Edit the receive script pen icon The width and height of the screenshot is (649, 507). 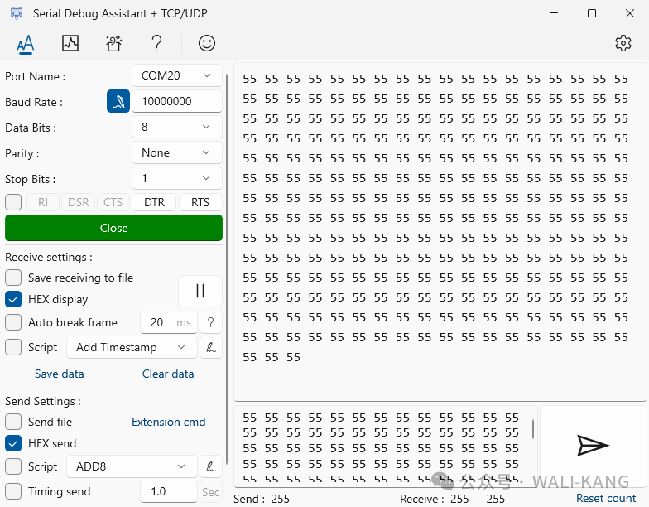coord(210,347)
